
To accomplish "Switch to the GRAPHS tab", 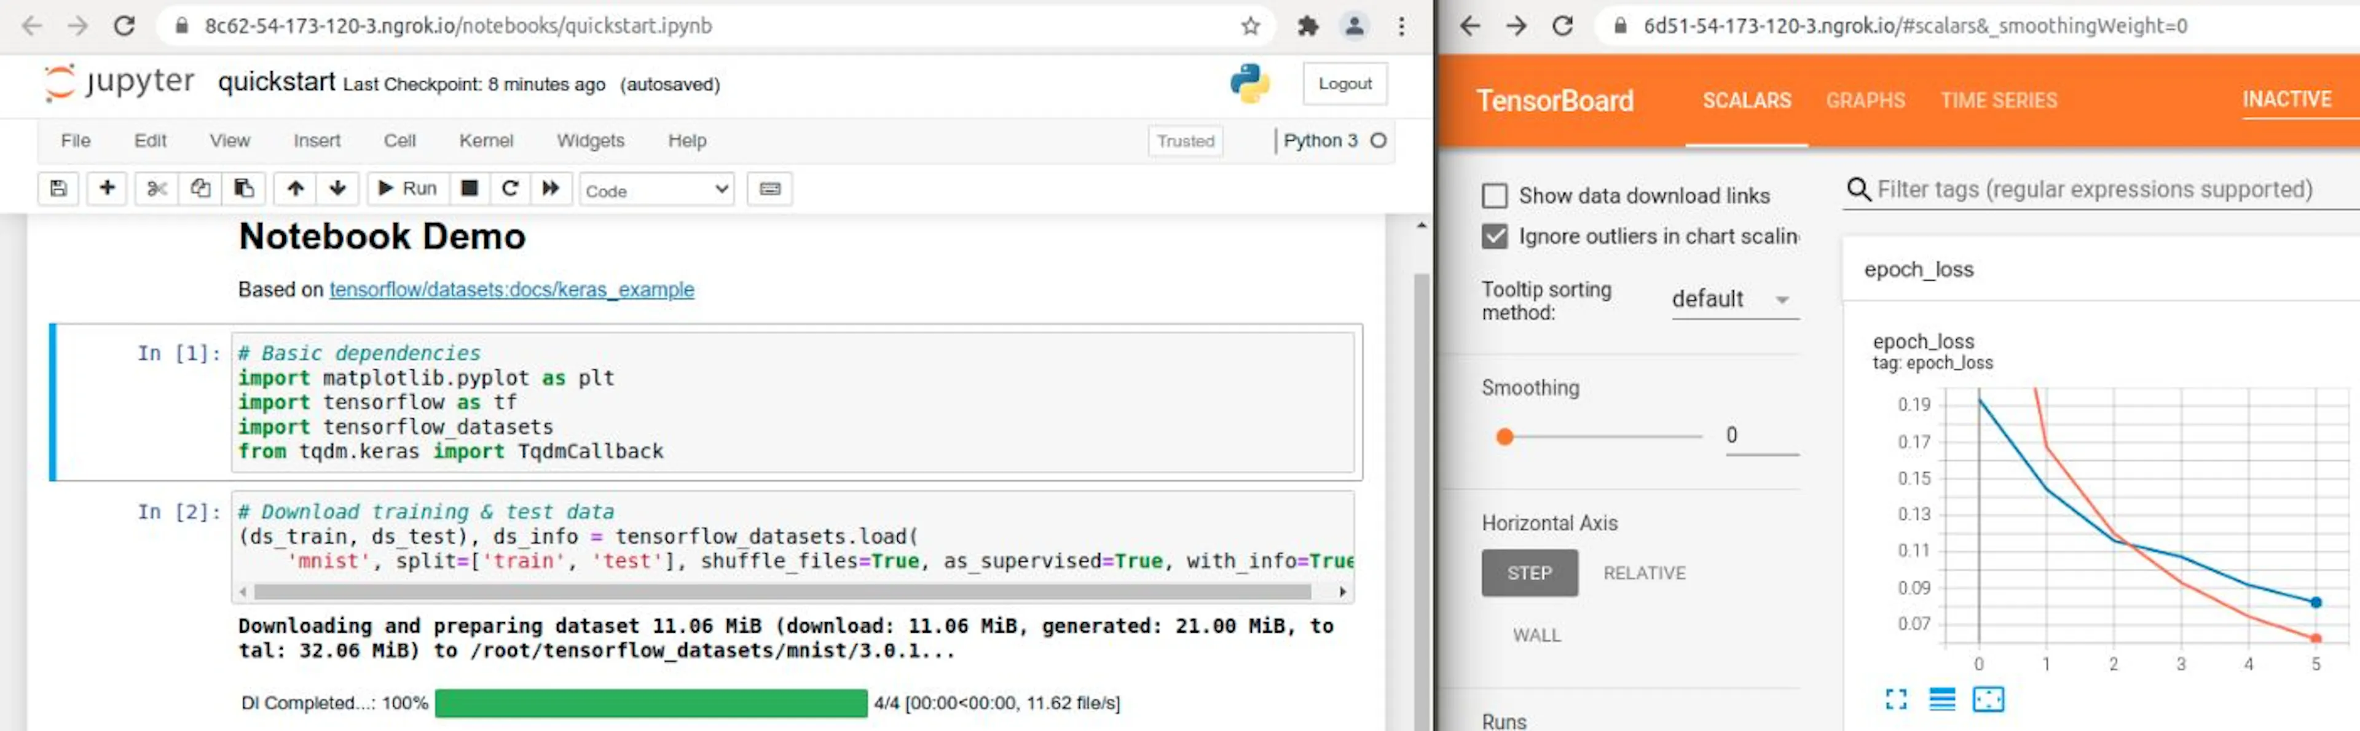I will pyautogui.click(x=1865, y=101).
